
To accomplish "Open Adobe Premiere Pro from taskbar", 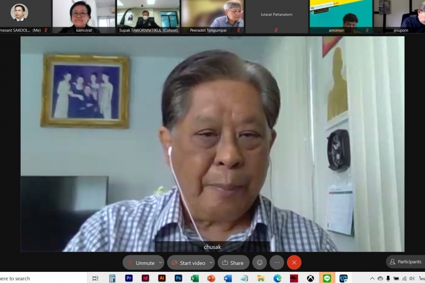I will tap(129, 278).
